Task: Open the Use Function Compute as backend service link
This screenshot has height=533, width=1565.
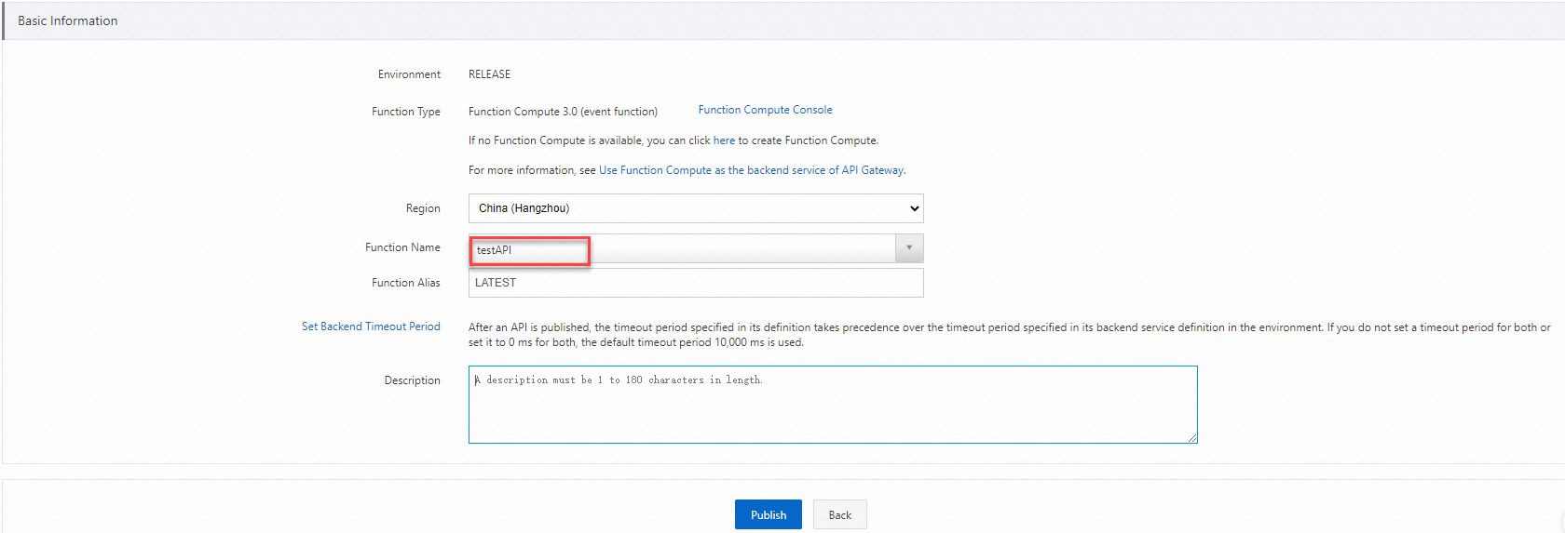Action: (x=751, y=170)
